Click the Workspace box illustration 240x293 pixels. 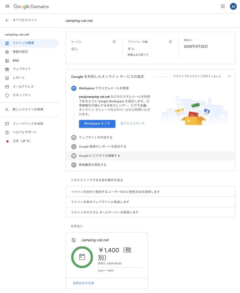[193, 111]
